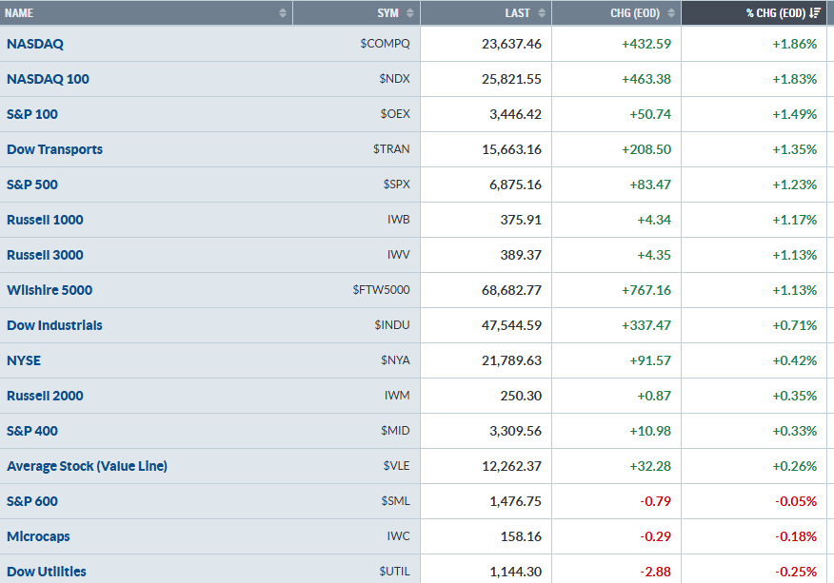Click the Dow Industrials index name
Screen dimensions: 834x583
tap(54, 325)
